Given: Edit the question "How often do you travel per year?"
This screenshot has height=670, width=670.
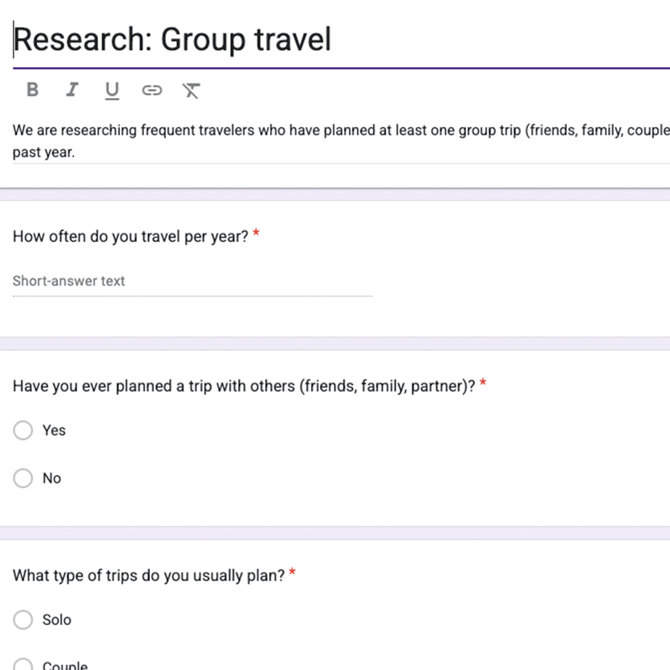Looking at the screenshot, I should (131, 236).
